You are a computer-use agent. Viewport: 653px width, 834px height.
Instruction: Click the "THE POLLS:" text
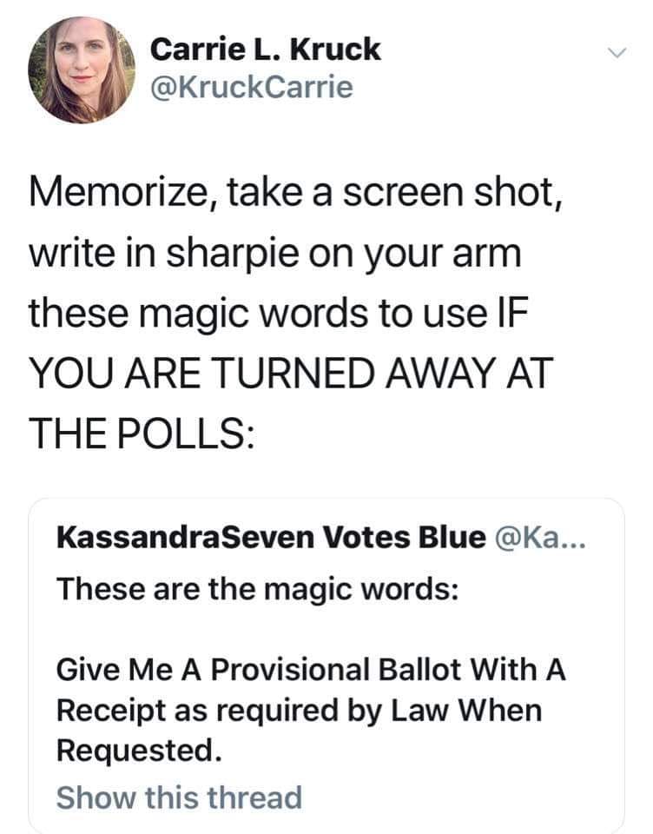pos(142,428)
